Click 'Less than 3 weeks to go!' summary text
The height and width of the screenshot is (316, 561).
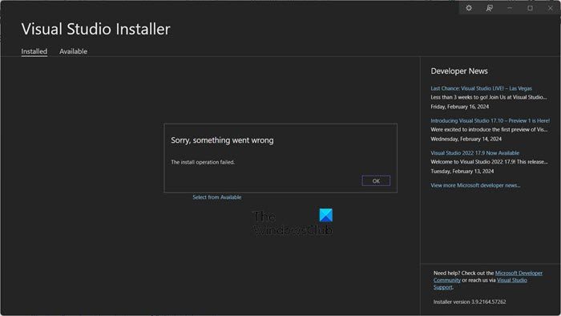(488, 97)
